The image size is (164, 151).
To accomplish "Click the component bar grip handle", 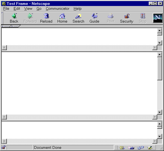I will click(x=116, y=147).
